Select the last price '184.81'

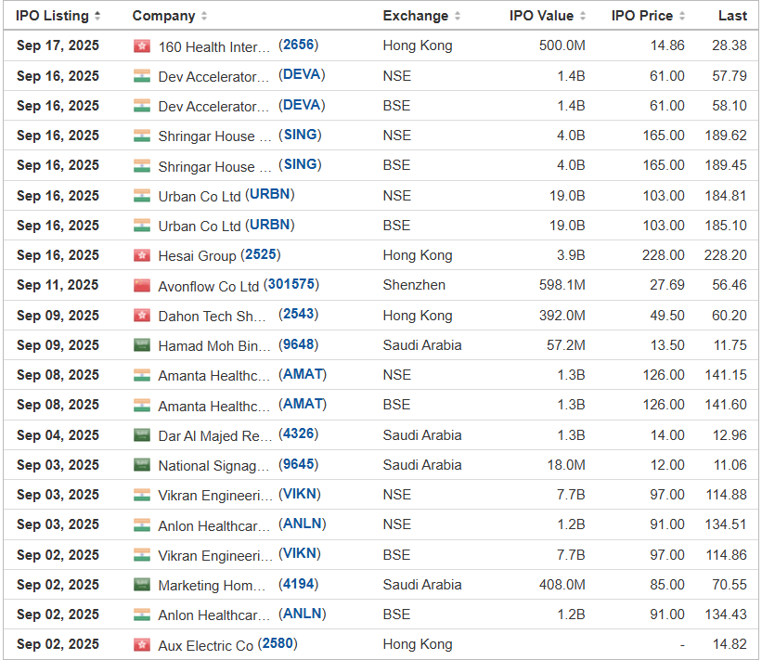[x=726, y=195]
